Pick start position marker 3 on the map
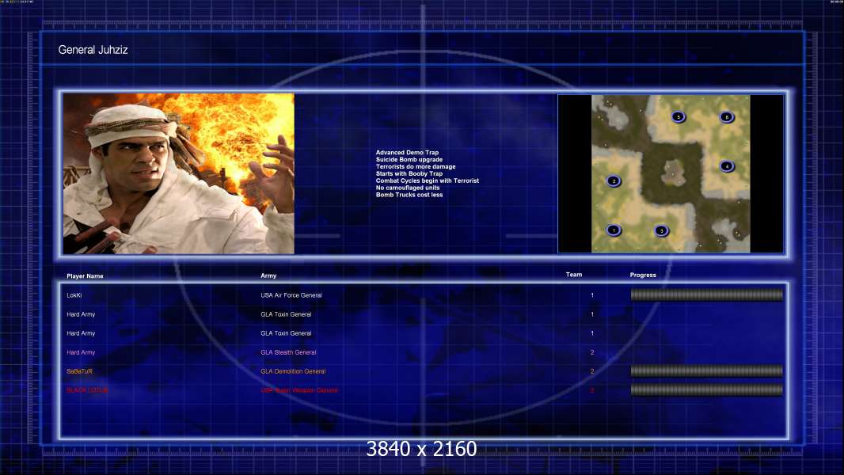The image size is (844, 475). pos(662,231)
